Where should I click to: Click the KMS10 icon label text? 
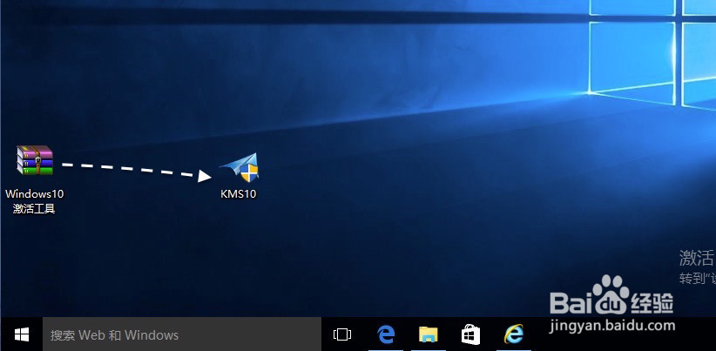pyautogui.click(x=239, y=194)
